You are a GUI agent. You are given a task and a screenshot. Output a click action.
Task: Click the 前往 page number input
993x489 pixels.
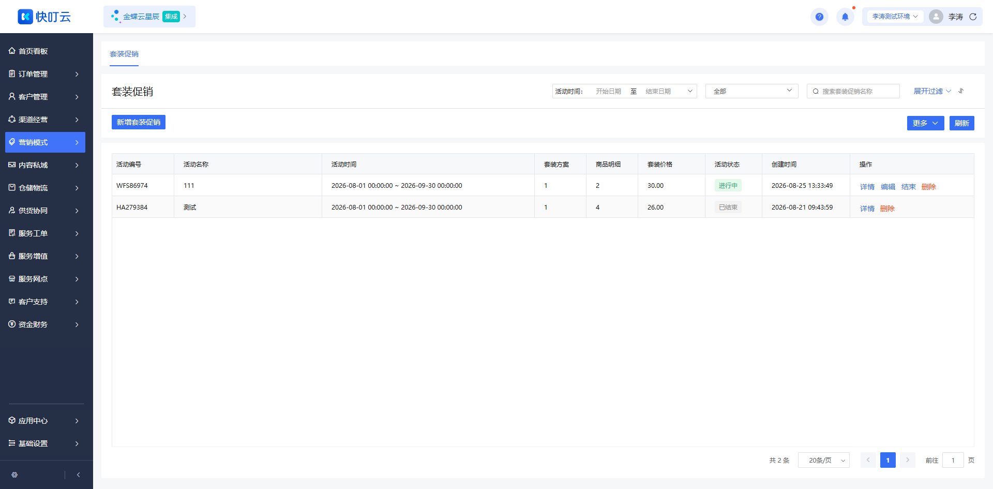(953, 460)
